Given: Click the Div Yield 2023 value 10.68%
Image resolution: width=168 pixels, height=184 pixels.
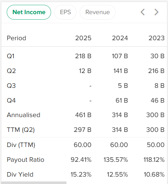Looking at the screenshot, I should point(154,174).
